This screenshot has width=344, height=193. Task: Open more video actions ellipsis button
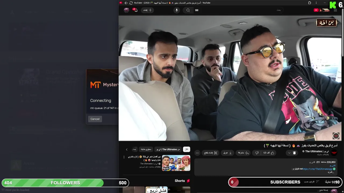coord(197,153)
